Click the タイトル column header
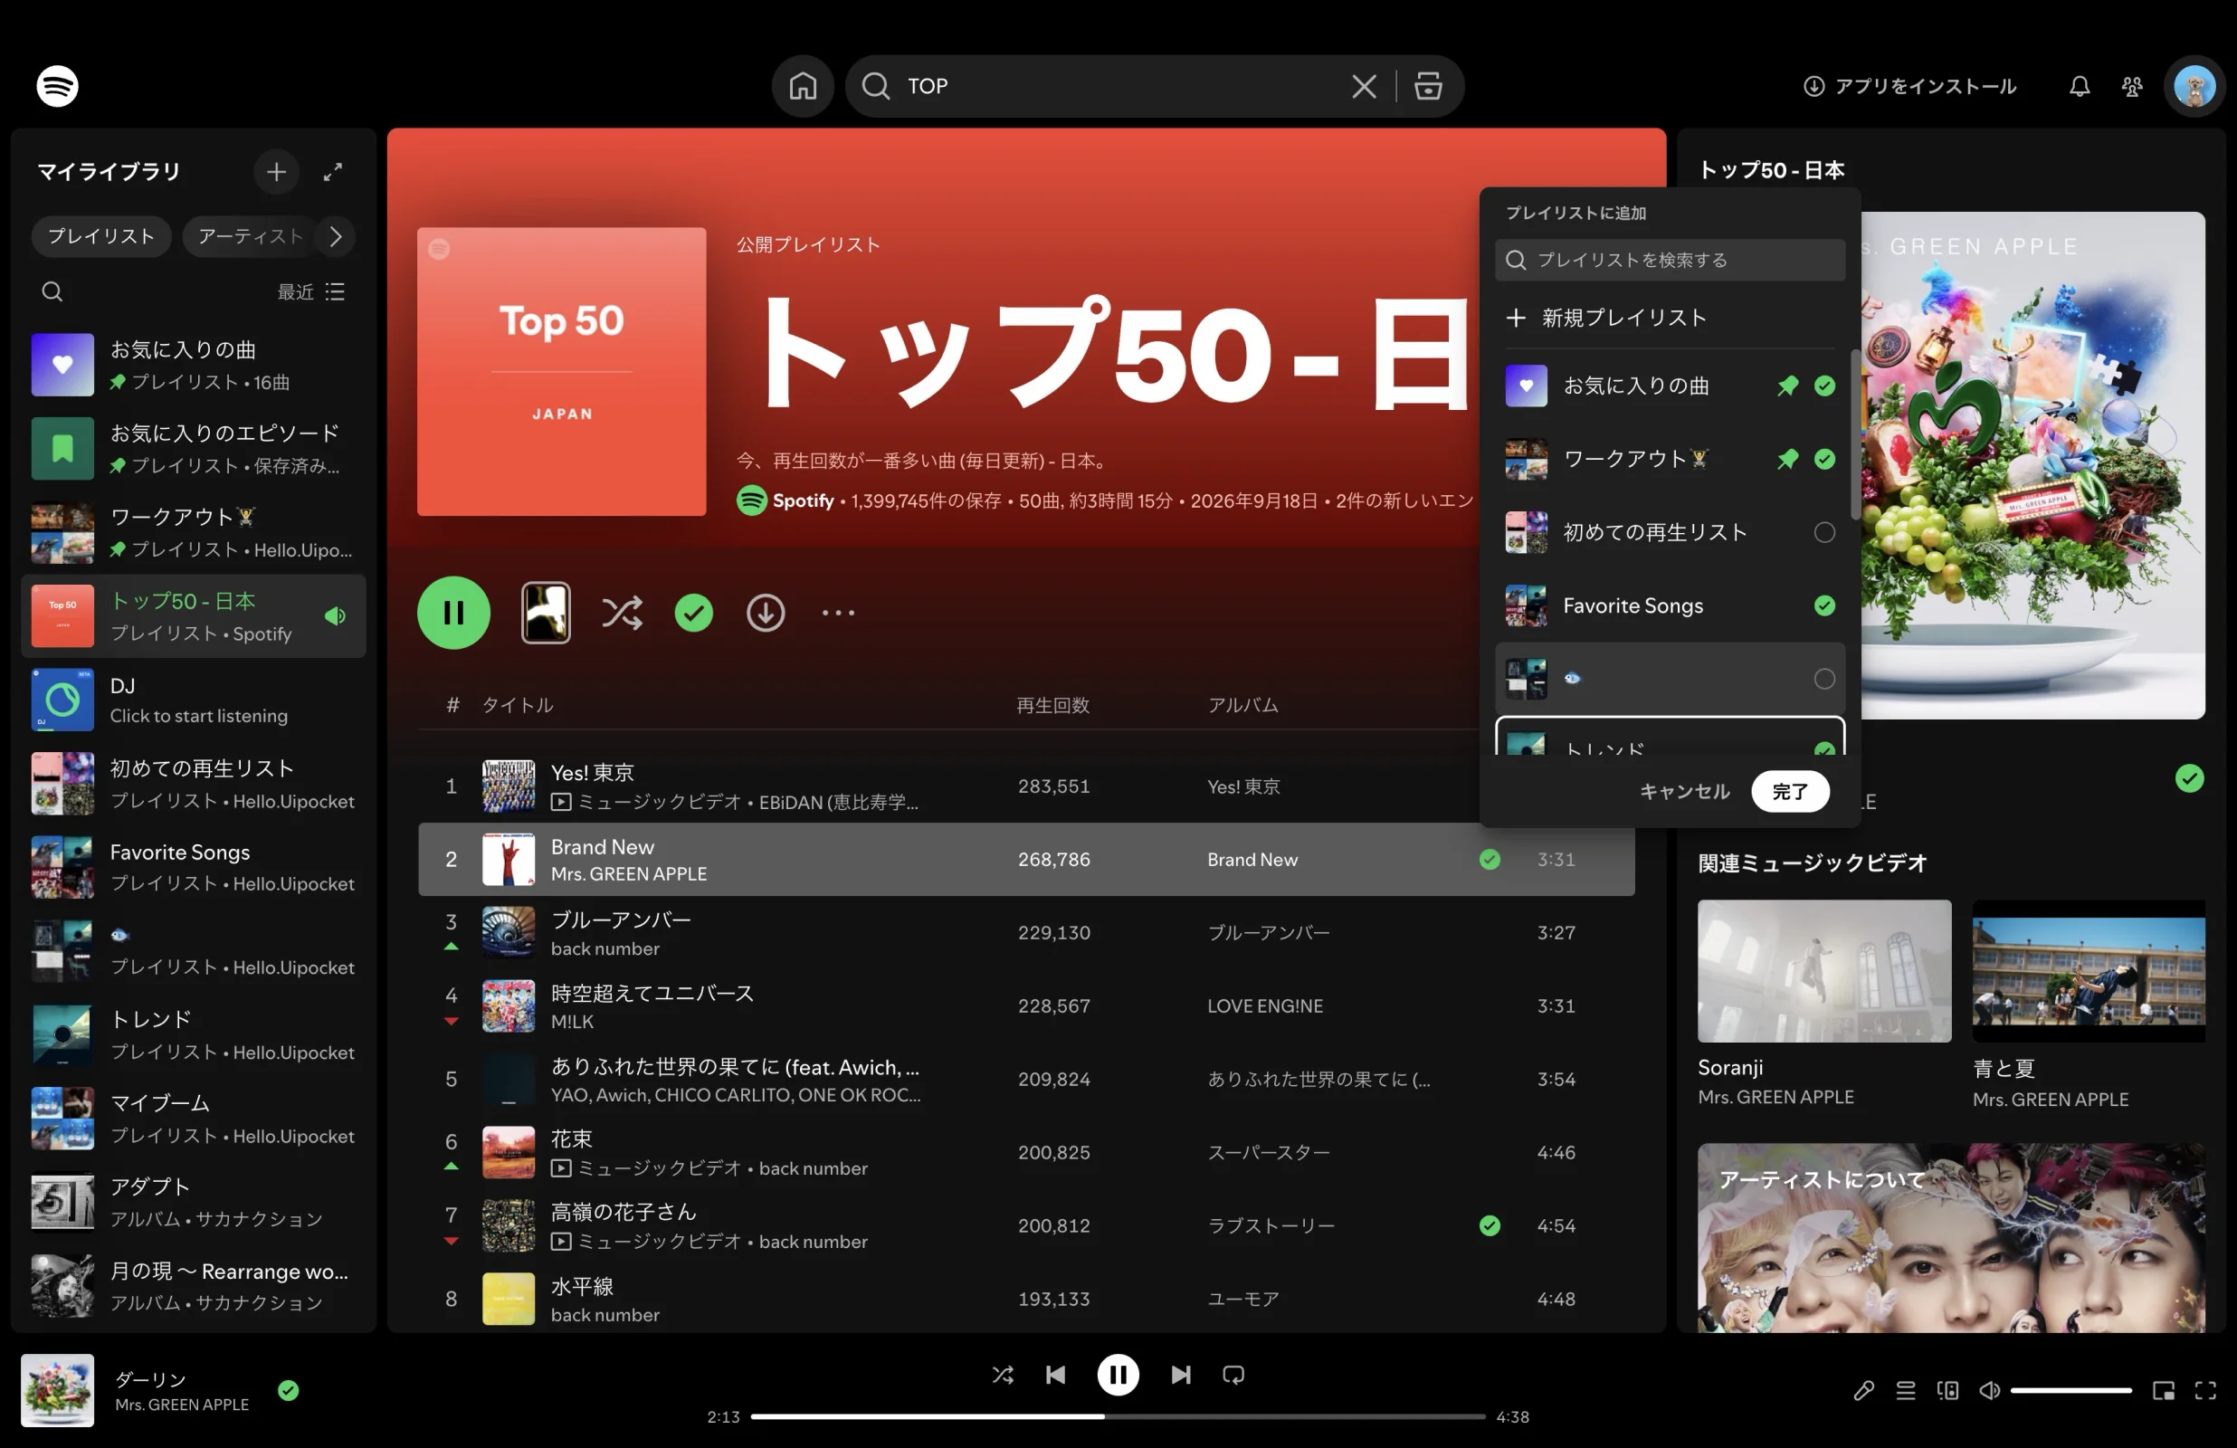This screenshot has height=1448, width=2237. (x=518, y=705)
